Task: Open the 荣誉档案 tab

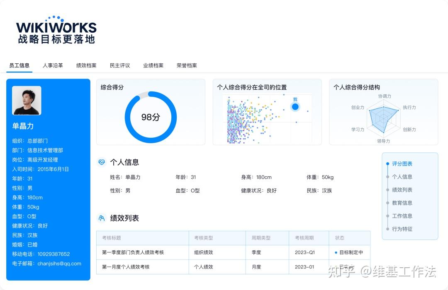Action: [x=187, y=65]
